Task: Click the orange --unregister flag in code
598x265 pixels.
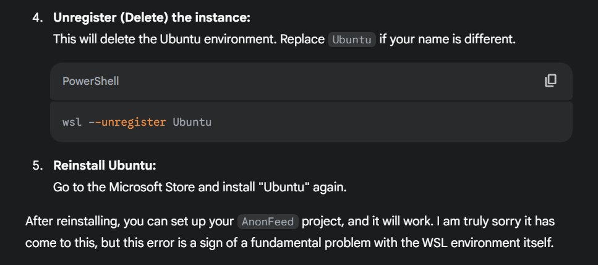Action: coord(127,122)
